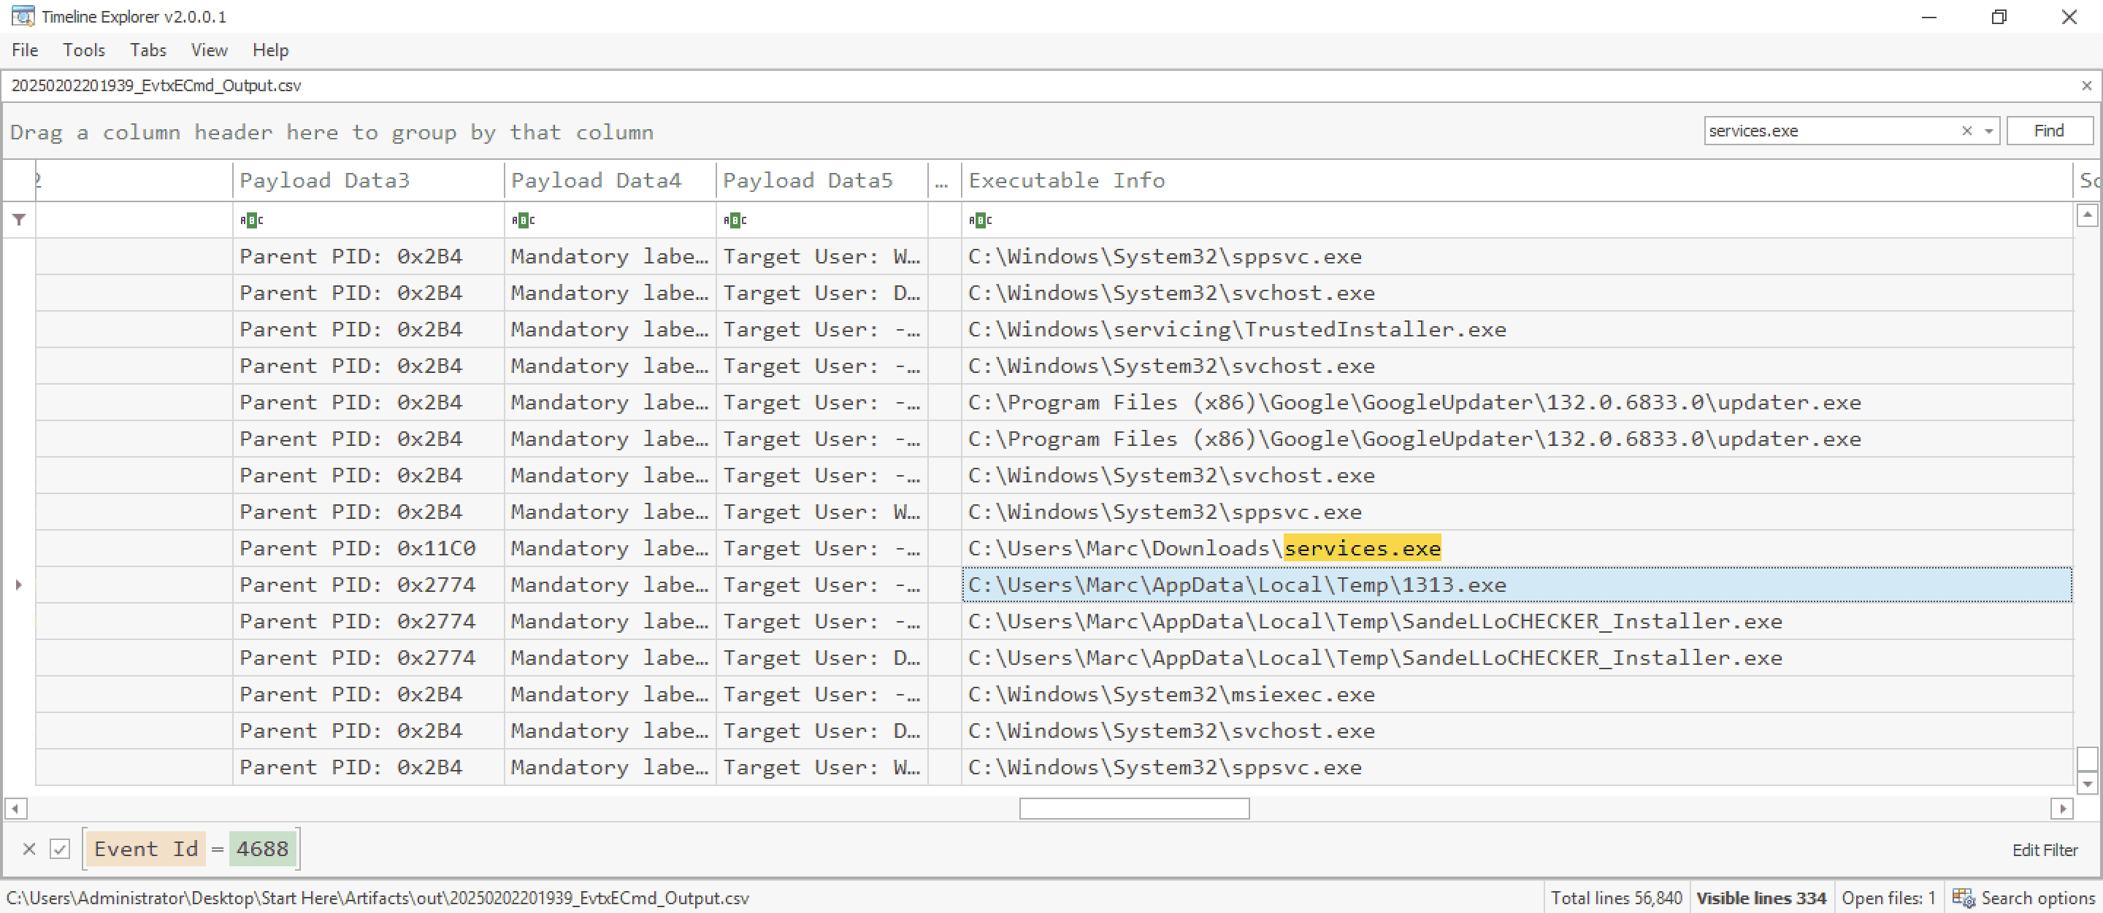The width and height of the screenshot is (2103, 913).
Task: Select the 20250202201939_EvtxECmd_Output.csv tab
Action: click(156, 85)
